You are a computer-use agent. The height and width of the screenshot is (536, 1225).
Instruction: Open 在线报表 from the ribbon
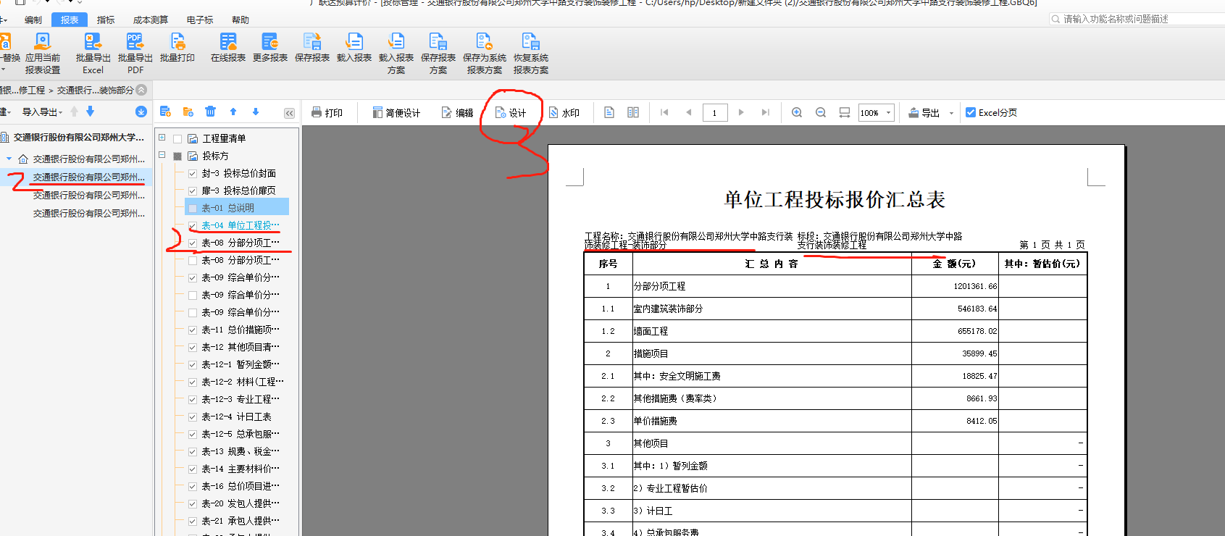tap(228, 48)
